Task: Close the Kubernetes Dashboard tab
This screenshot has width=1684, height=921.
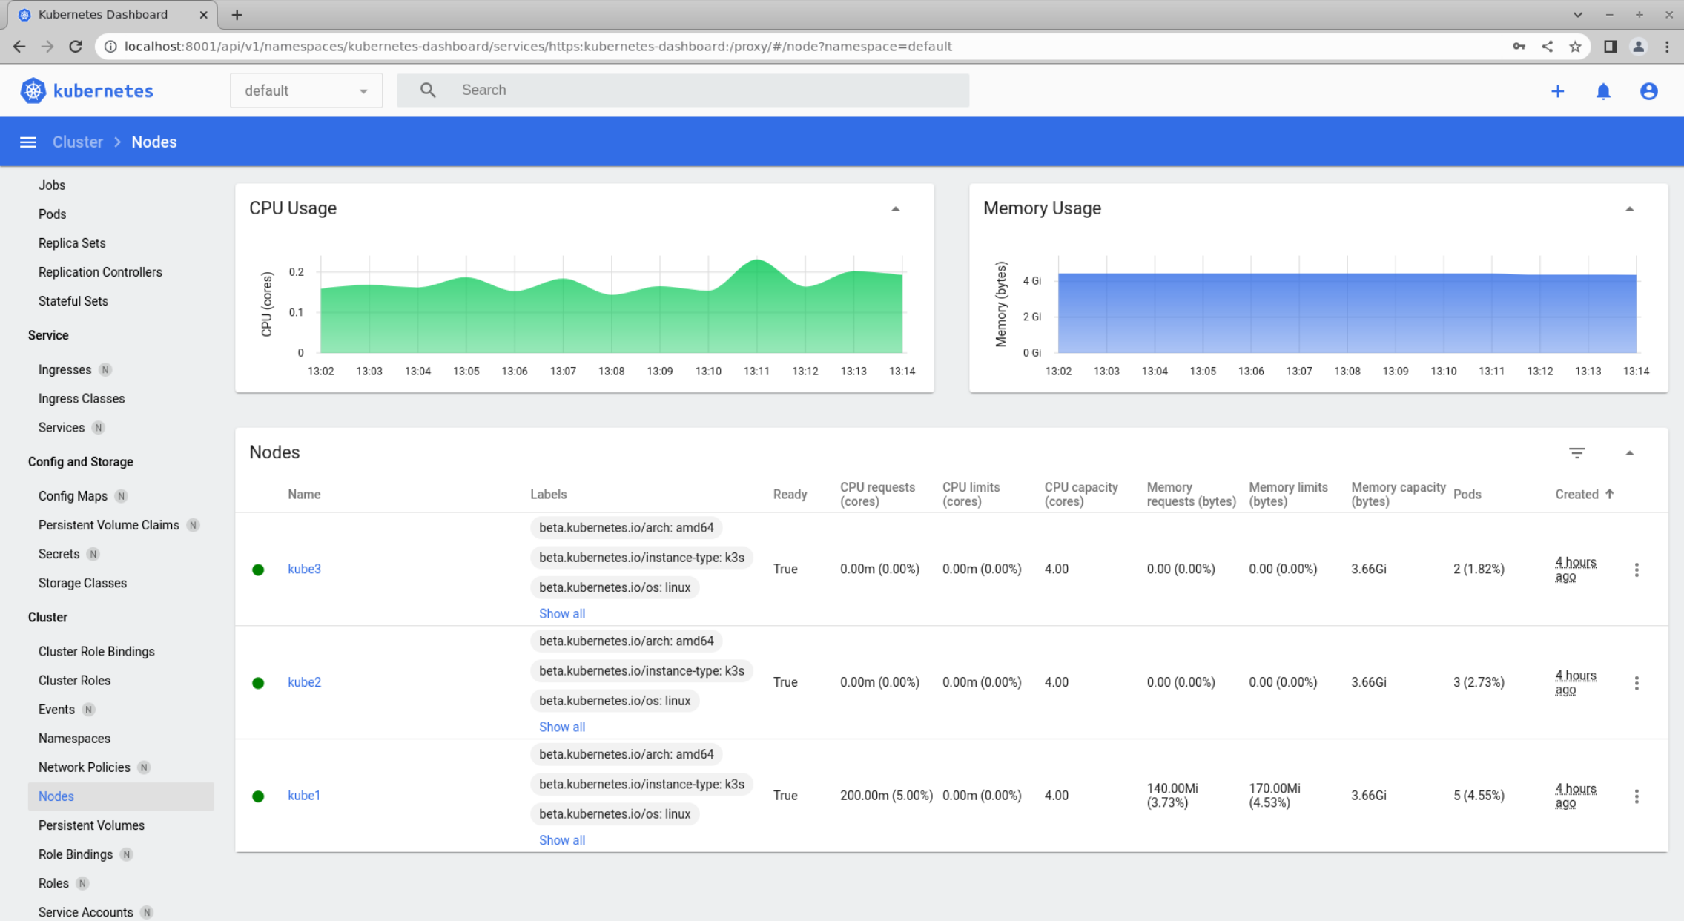Action: pos(203,14)
